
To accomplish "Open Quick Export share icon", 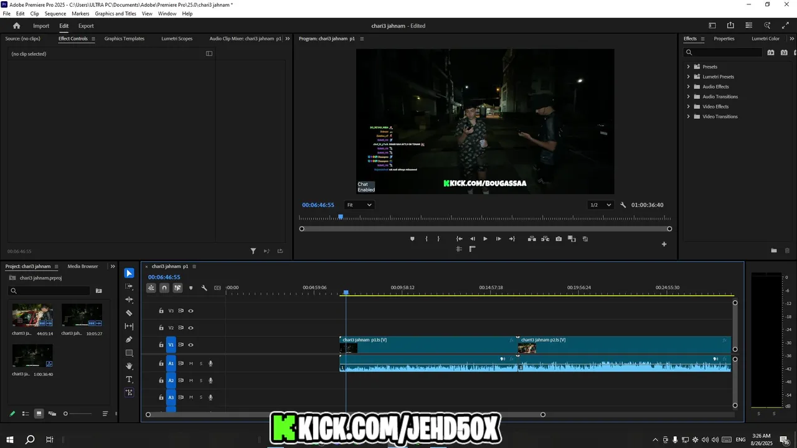I will pos(730,26).
